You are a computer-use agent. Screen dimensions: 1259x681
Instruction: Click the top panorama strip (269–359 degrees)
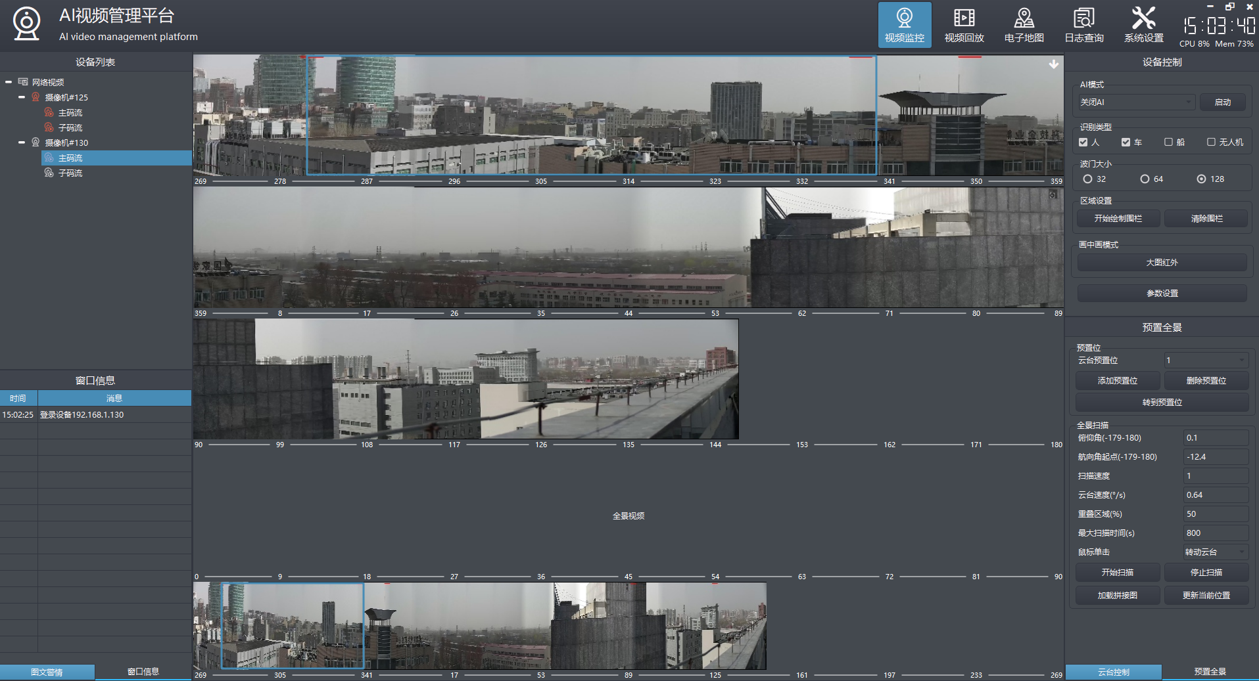coord(628,115)
